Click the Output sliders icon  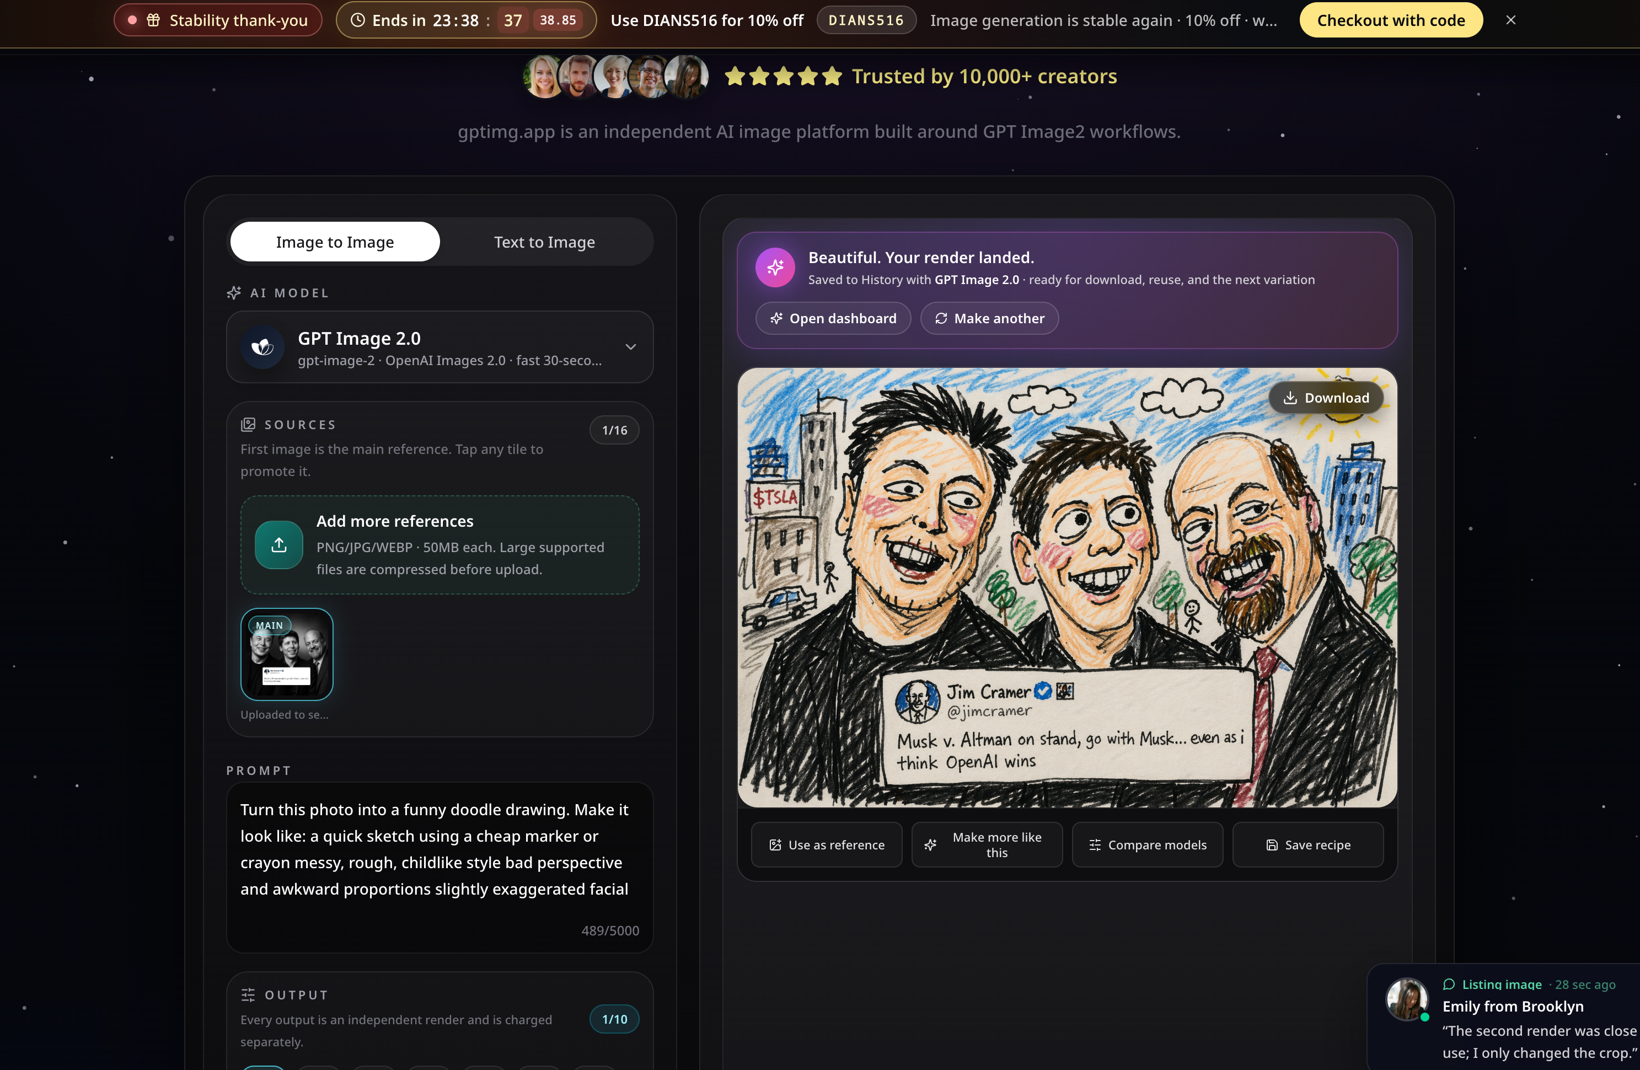click(x=248, y=995)
